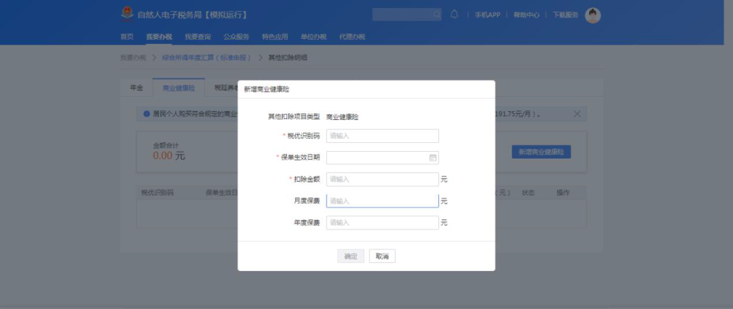The width and height of the screenshot is (733, 309).
Task: Open the 帮助中心 link in the header
Action: [x=527, y=15]
